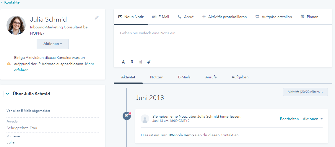Switch to the E-Mail tab

click(160, 17)
